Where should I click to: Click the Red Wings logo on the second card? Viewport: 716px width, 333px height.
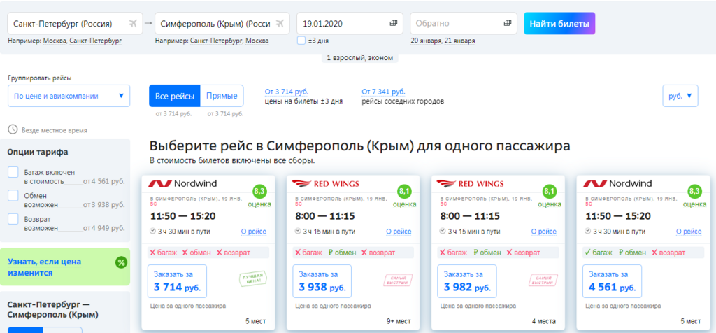pyautogui.click(x=325, y=184)
